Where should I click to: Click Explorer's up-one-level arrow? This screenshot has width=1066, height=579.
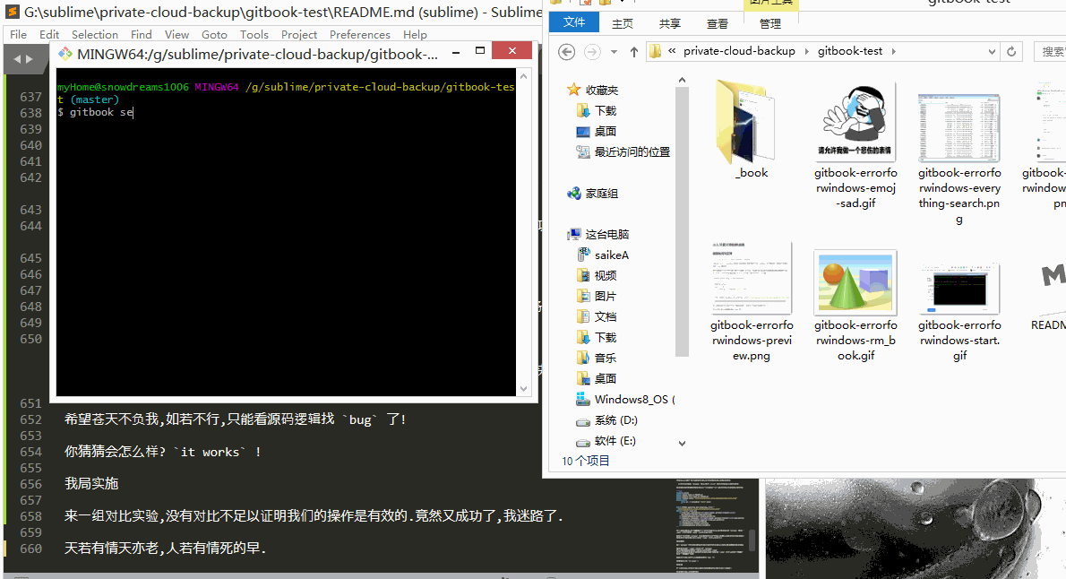(x=635, y=51)
